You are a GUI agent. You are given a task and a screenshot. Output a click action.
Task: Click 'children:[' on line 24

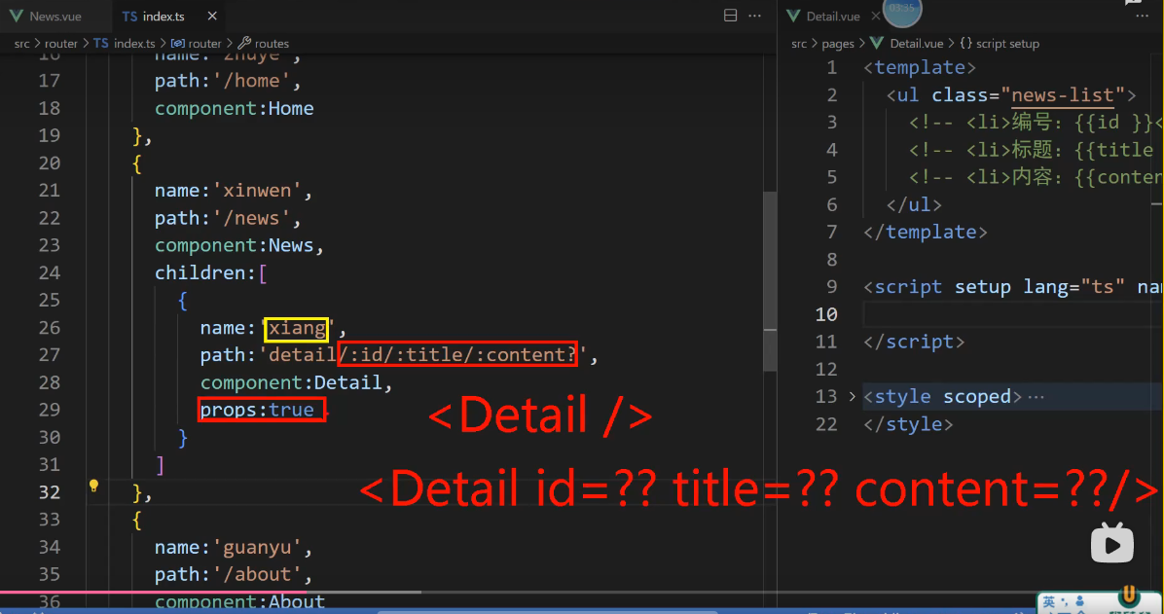[x=211, y=272]
